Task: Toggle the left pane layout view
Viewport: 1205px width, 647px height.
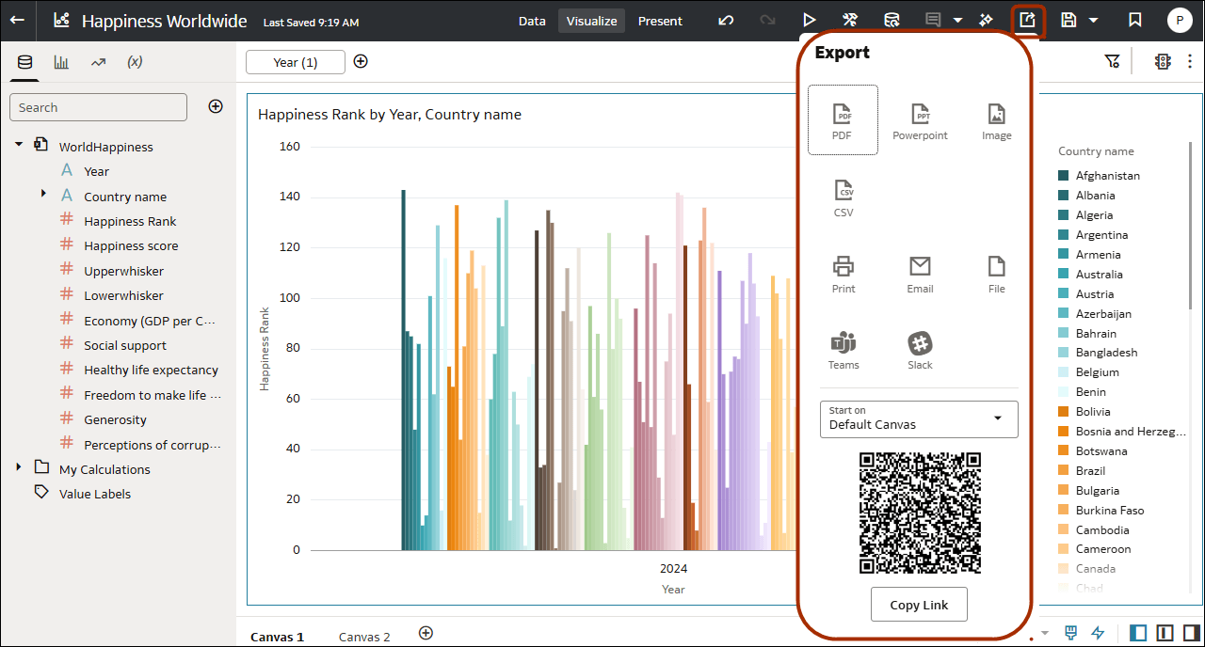Action: [1137, 632]
